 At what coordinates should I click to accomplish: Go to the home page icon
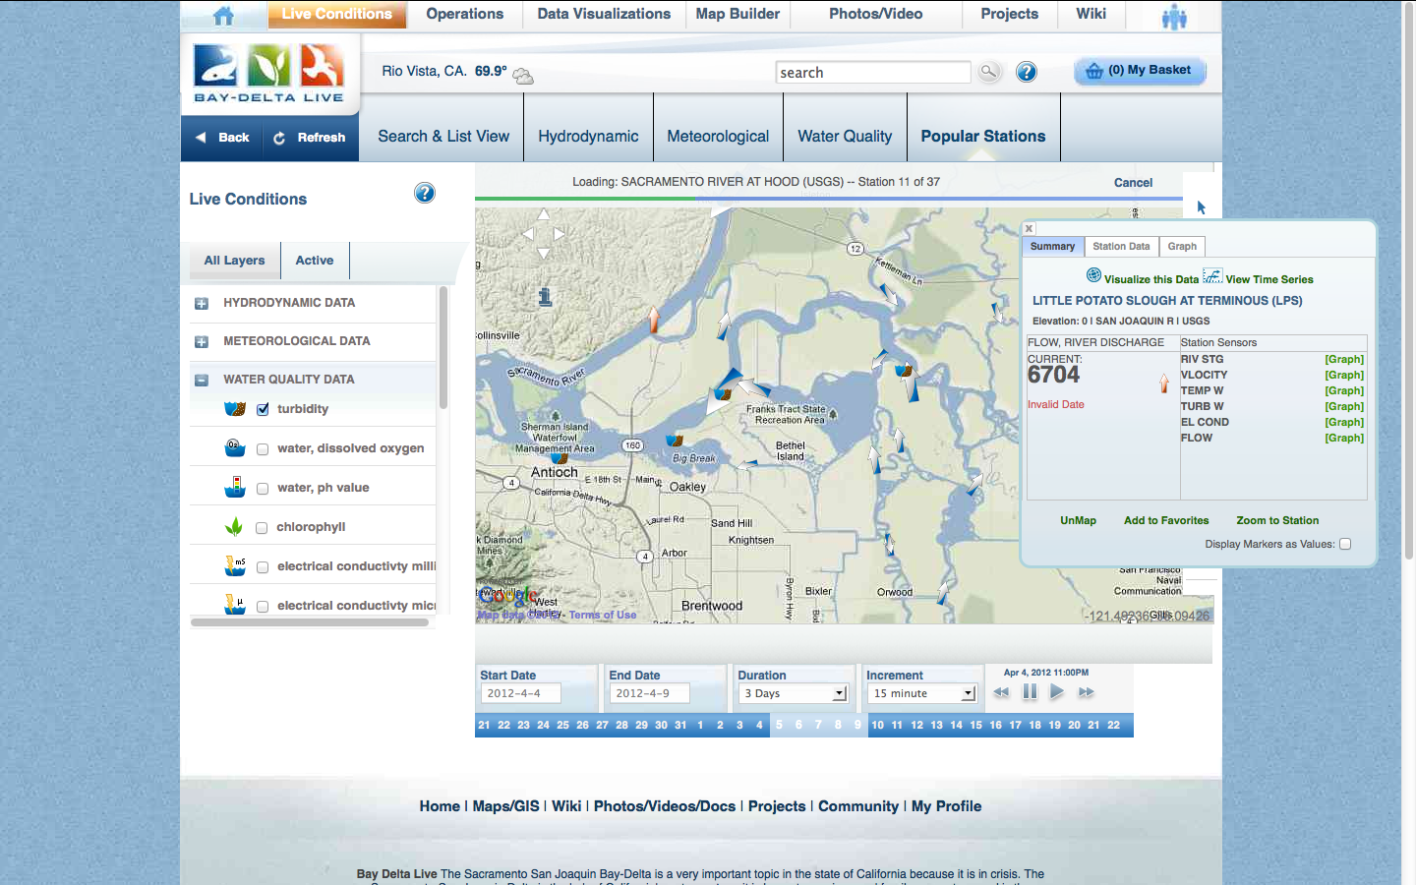point(223,16)
